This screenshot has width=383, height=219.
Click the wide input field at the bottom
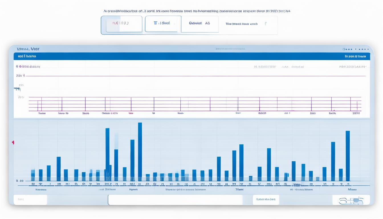click(x=175, y=200)
